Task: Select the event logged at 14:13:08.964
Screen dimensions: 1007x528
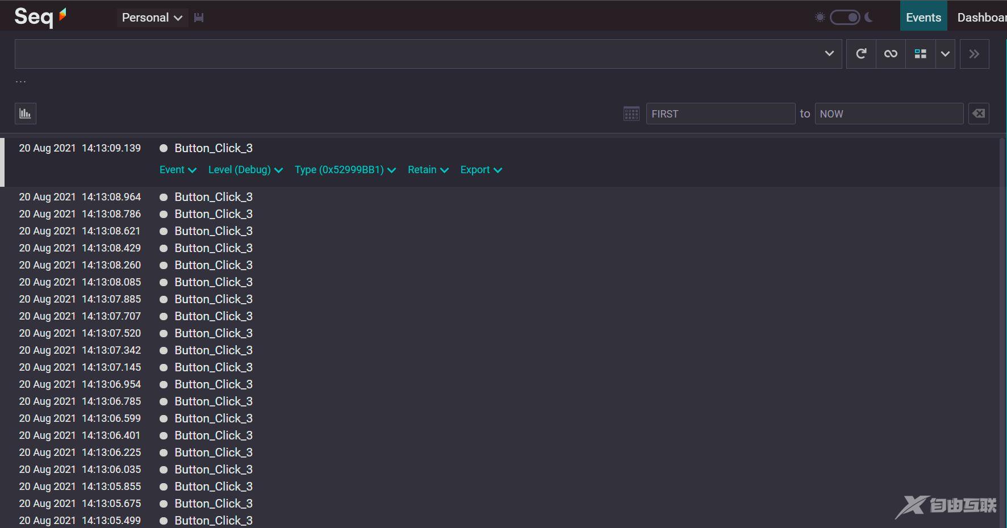Action: (x=214, y=197)
